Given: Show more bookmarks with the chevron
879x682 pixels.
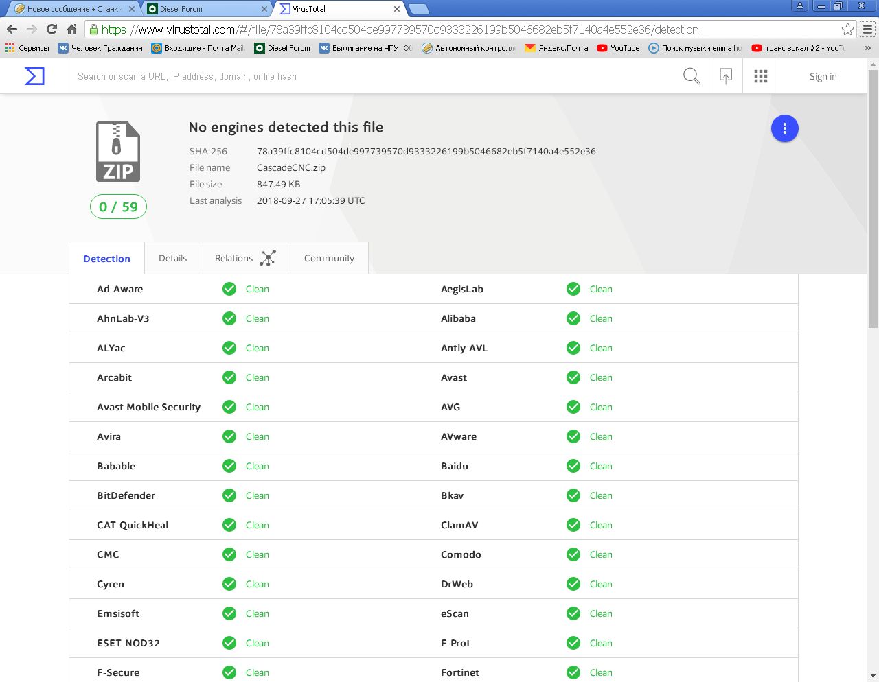Looking at the screenshot, I should [x=868, y=48].
